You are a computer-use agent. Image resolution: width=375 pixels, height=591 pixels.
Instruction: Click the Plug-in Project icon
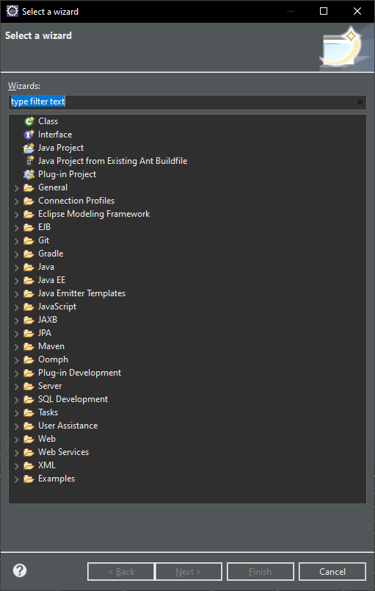(29, 174)
